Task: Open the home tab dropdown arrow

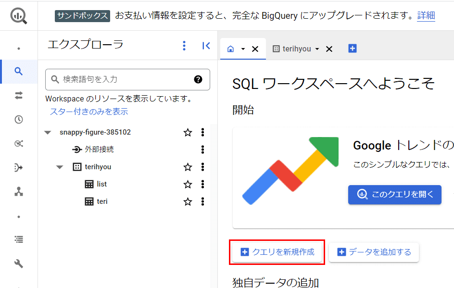Action: [243, 49]
